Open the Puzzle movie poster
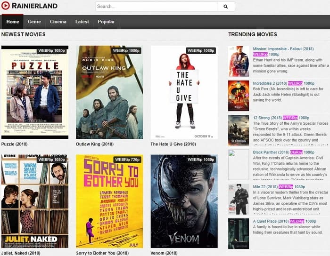Viewport: 330px width, 256px height. pos(35,92)
